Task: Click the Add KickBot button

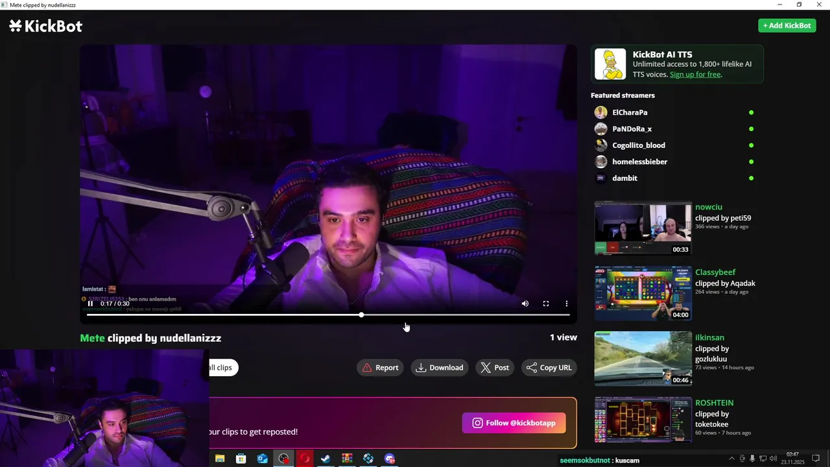Action: pyautogui.click(x=787, y=25)
